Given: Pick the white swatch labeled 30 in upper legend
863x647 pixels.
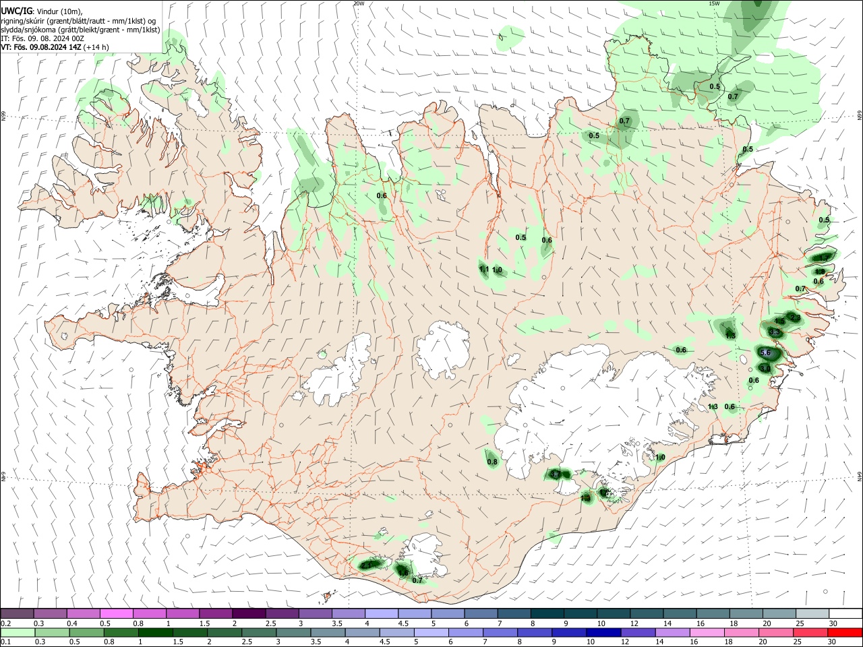Looking at the screenshot, I should click(845, 613).
